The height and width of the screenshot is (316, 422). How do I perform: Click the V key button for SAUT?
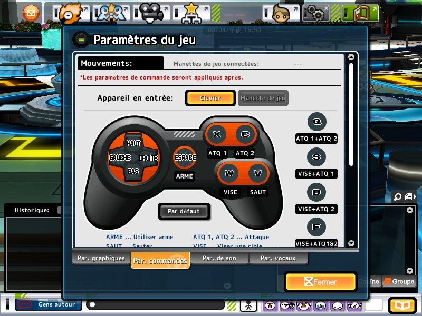(x=258, y=173)
